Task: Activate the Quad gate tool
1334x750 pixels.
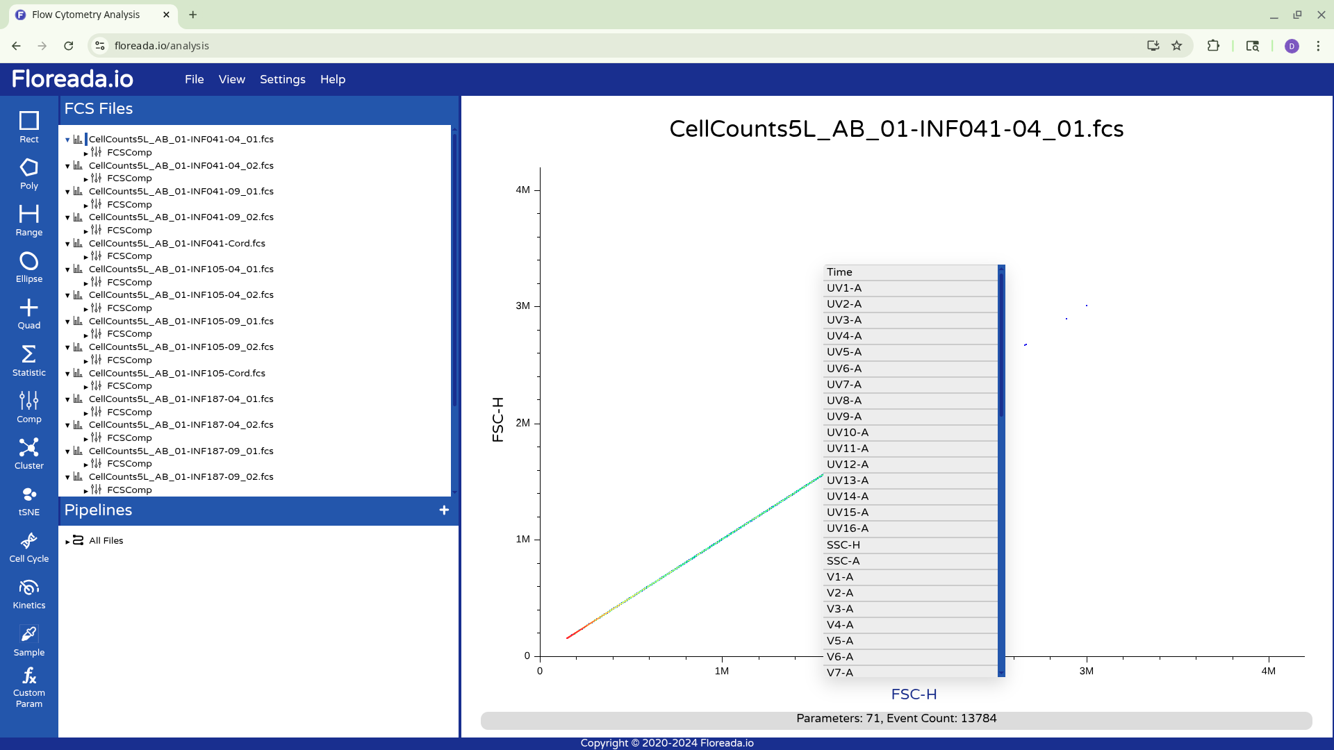Action: point(28,313)
